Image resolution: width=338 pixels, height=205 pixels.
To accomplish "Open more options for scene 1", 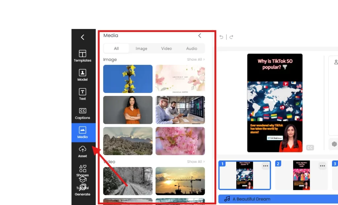I will 266,166.
